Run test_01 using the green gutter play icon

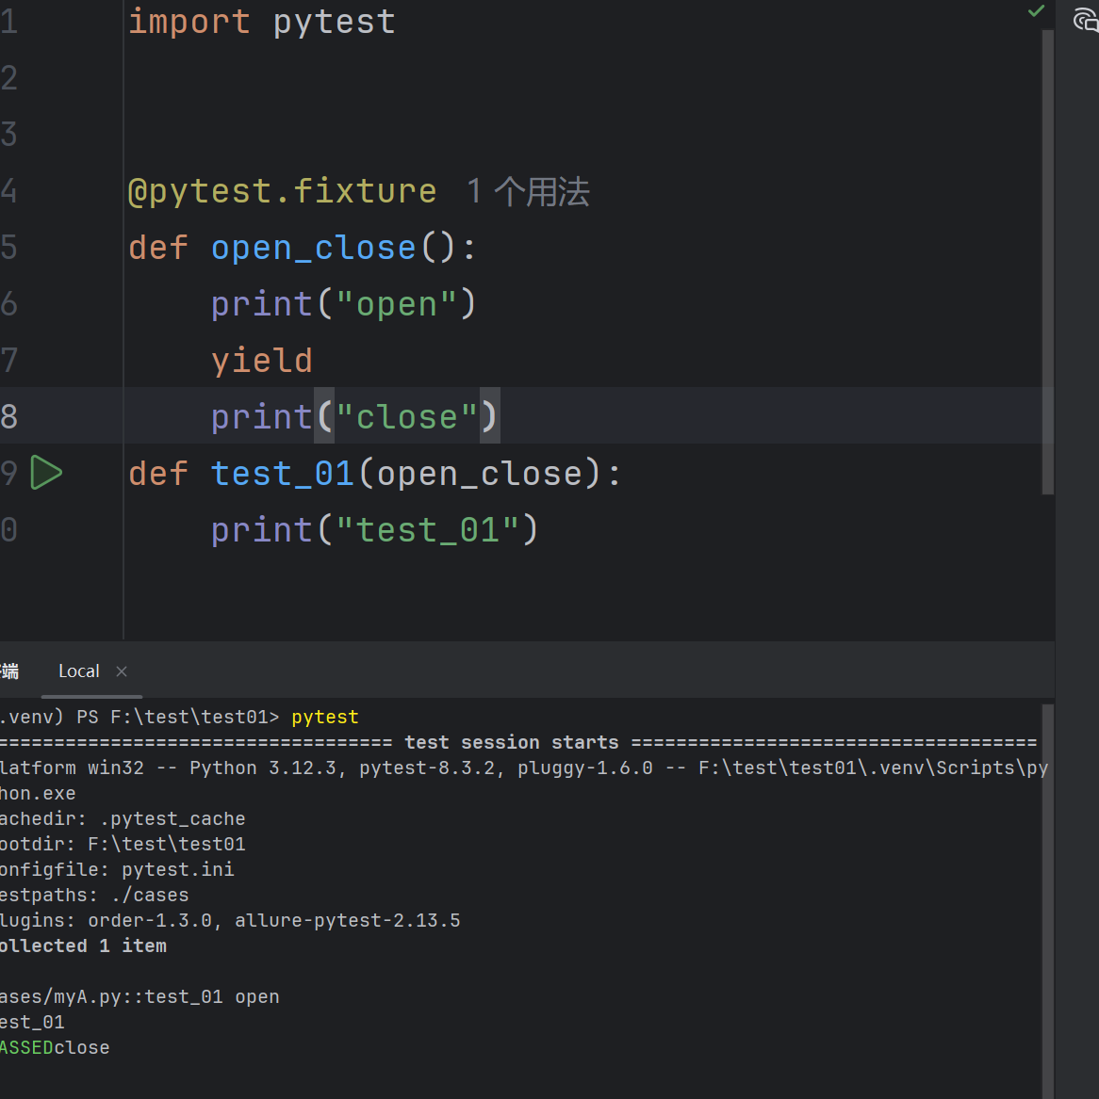[x=46, y=473]
